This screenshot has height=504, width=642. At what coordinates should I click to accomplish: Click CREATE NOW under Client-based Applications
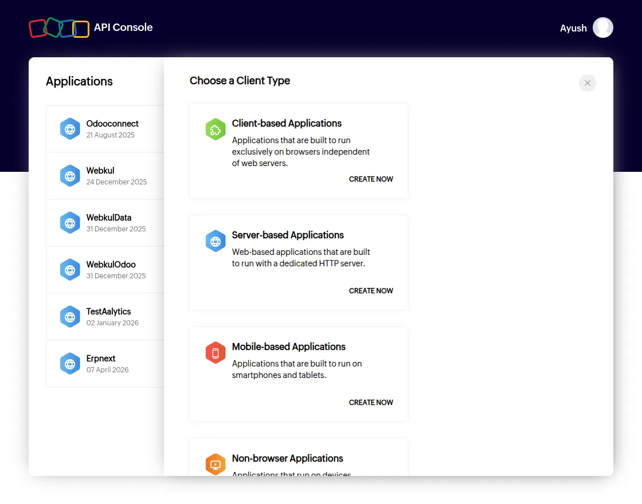(x=371, y=179)
